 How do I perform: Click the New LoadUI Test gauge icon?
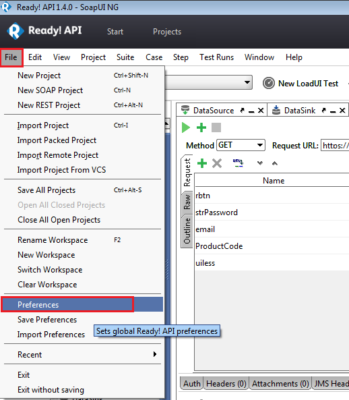pyautogui.click(x=269, y=83)
